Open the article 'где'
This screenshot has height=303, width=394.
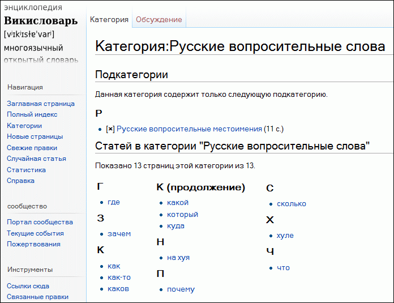tap(113, 202)
